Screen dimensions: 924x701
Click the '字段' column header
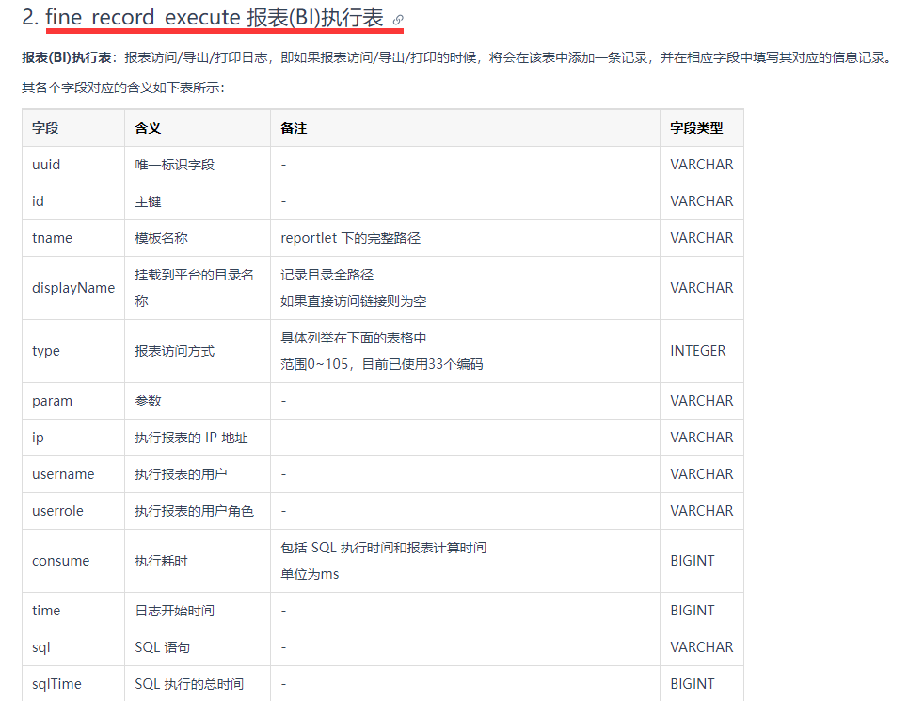73,128
